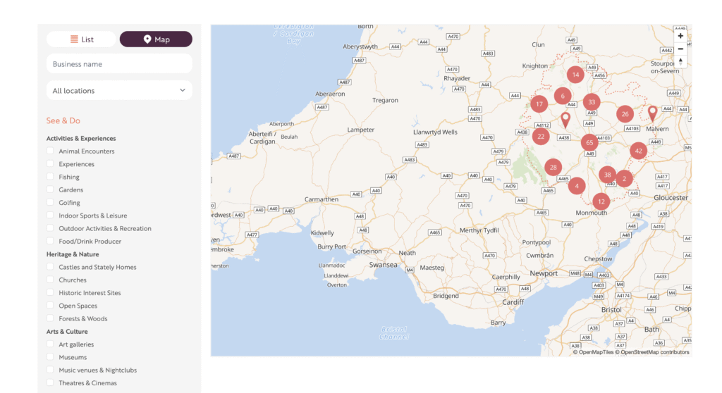
Task: Check the Museums filter
Action: click(x=50, y=357)
